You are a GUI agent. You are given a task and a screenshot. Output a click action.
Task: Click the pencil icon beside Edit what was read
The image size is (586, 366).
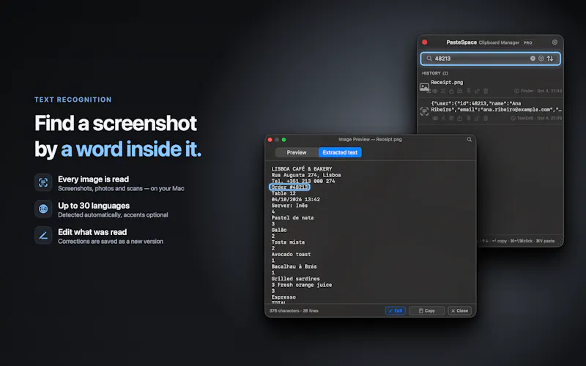pos(43,235)
